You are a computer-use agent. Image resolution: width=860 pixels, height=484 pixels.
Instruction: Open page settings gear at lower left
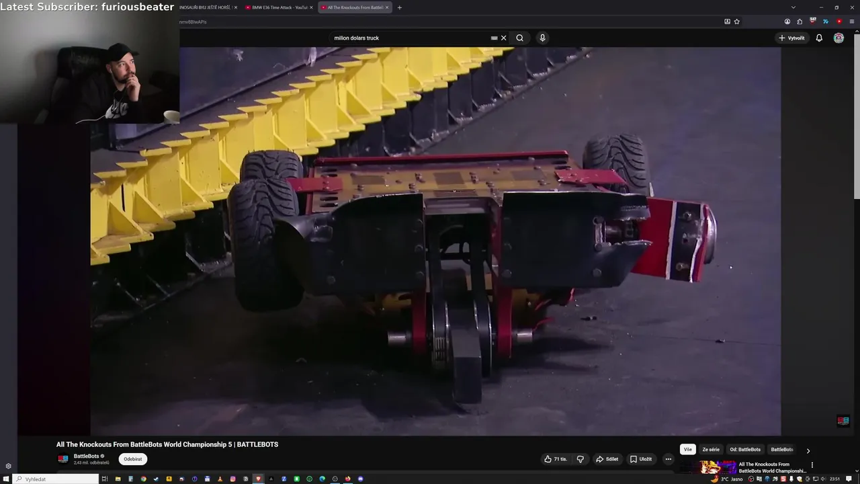8,466
